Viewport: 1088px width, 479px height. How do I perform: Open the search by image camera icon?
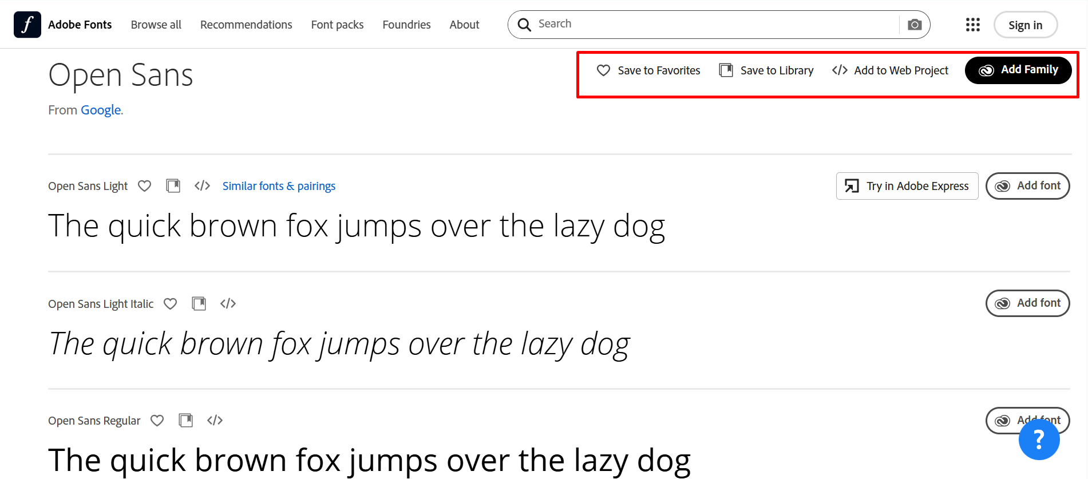pyautogui.click(x=915, y=25)
